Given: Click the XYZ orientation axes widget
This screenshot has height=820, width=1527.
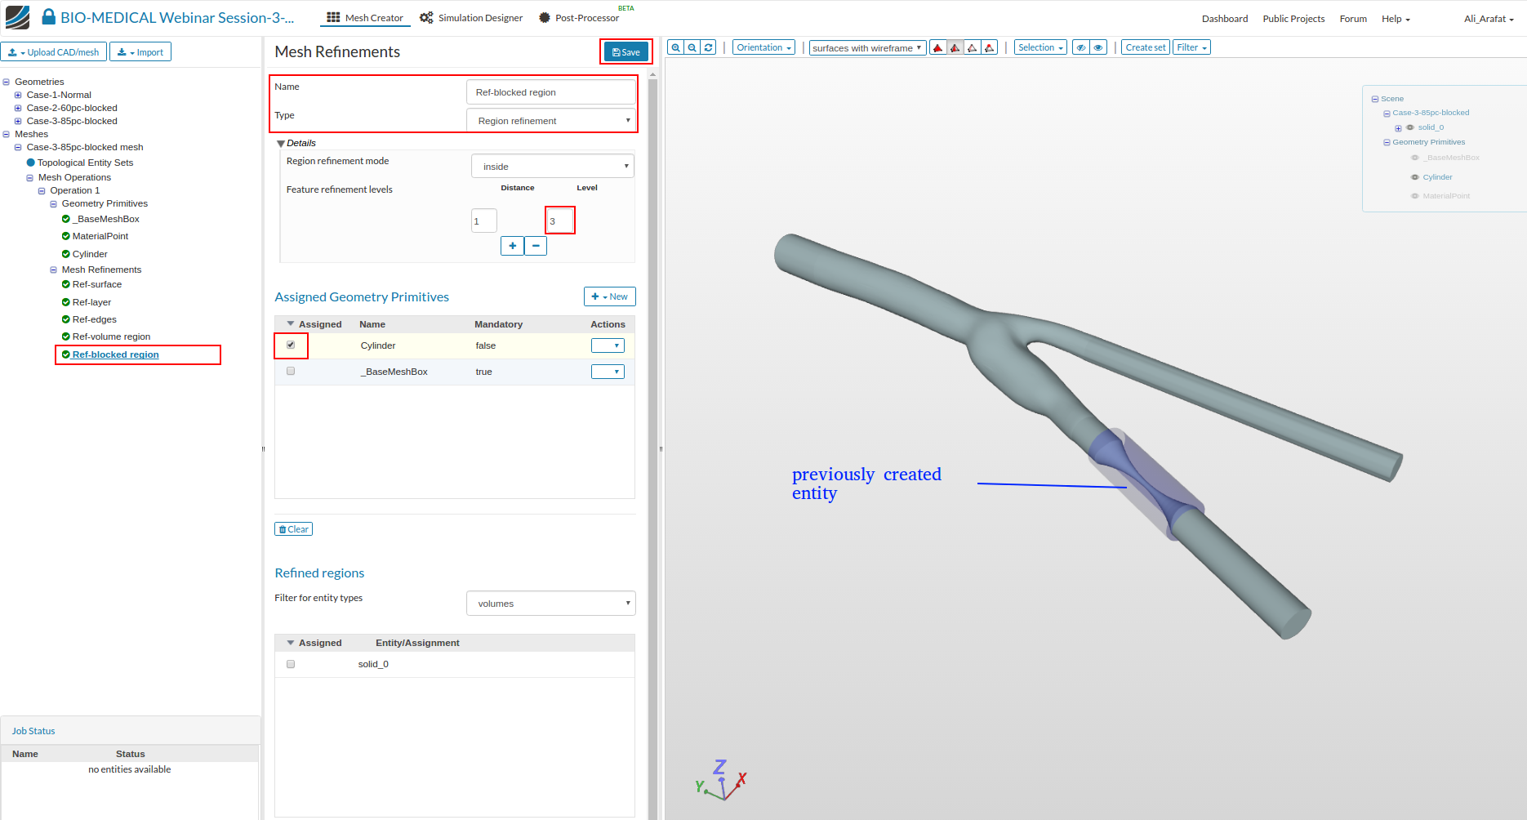Looking at the screenshot, I should coord(720,780).
